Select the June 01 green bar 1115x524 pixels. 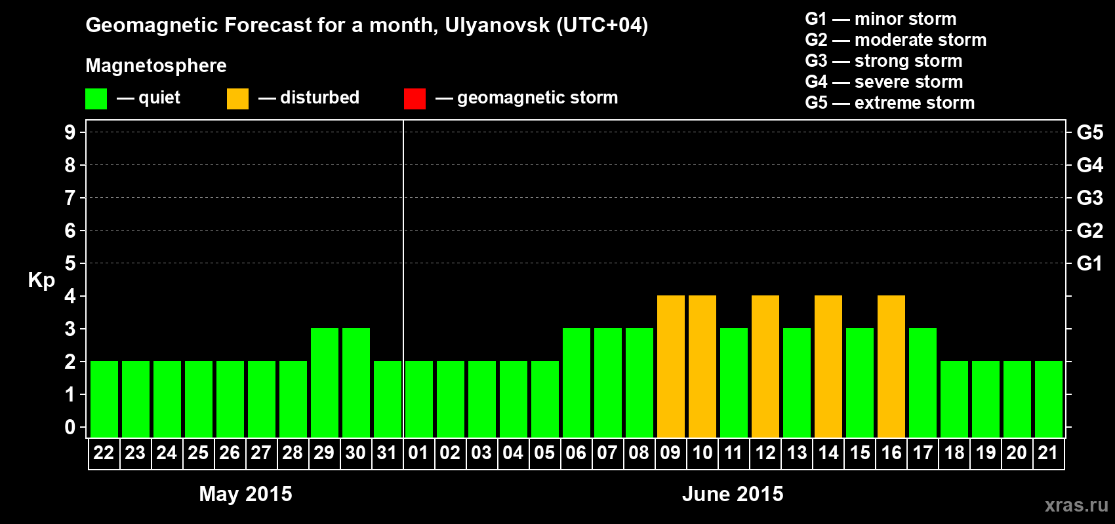[x=419, y=399]
